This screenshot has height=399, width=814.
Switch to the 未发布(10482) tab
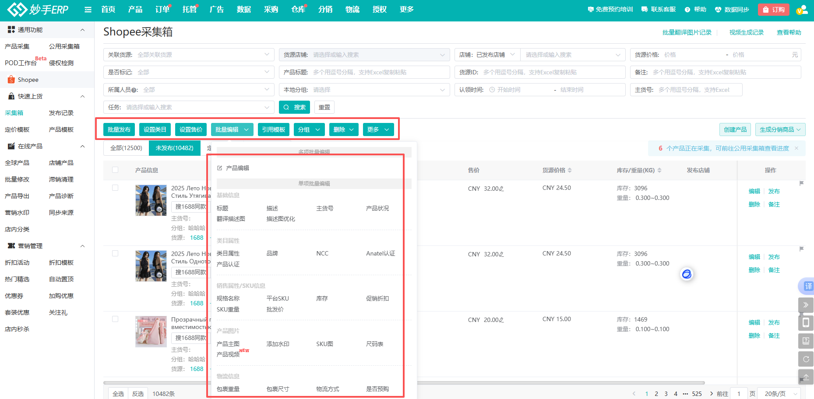[x=174, y=148]
